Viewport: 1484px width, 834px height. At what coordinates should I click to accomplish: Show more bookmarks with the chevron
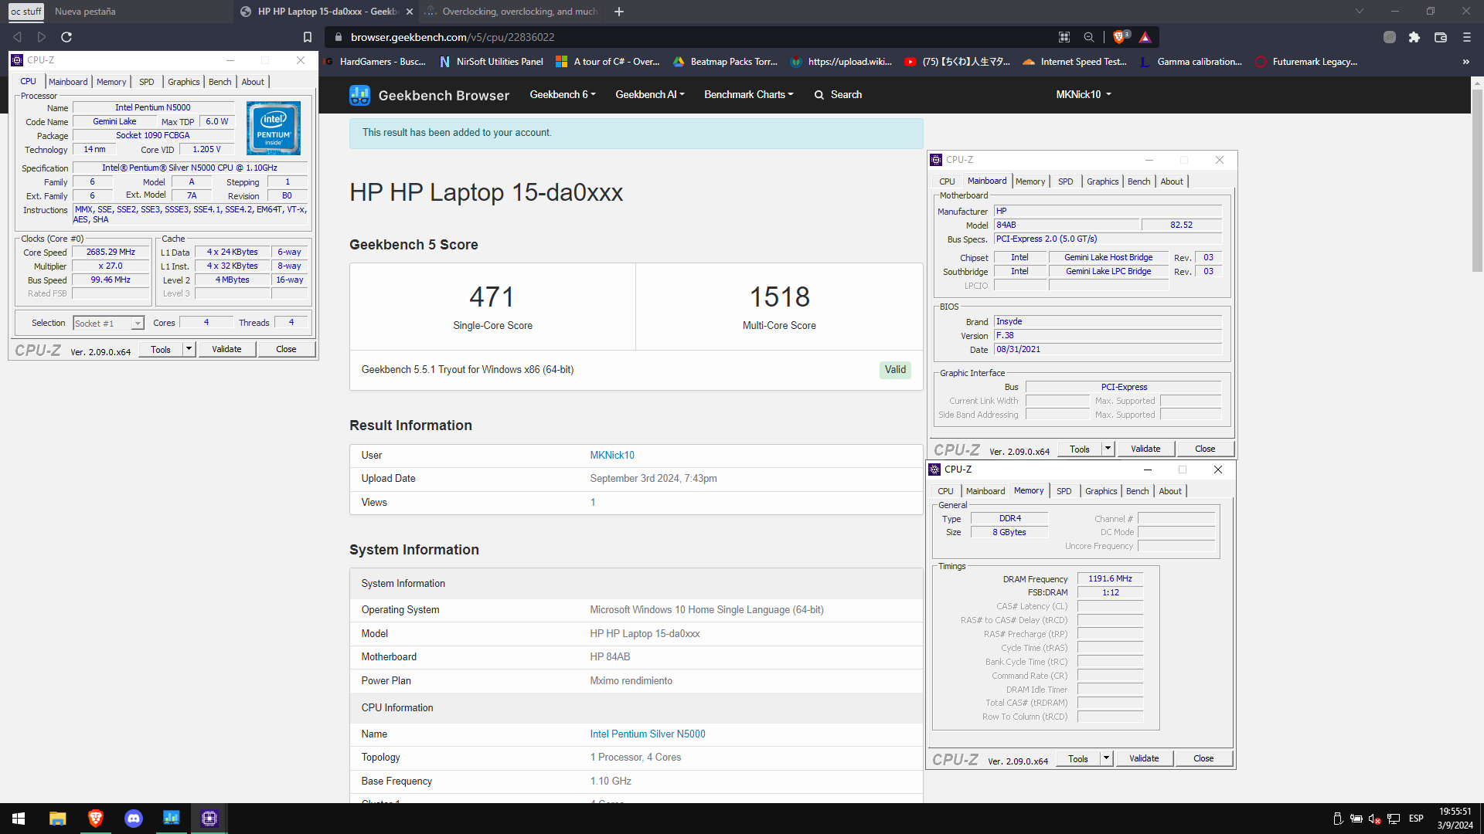[x=1466, y=62]
